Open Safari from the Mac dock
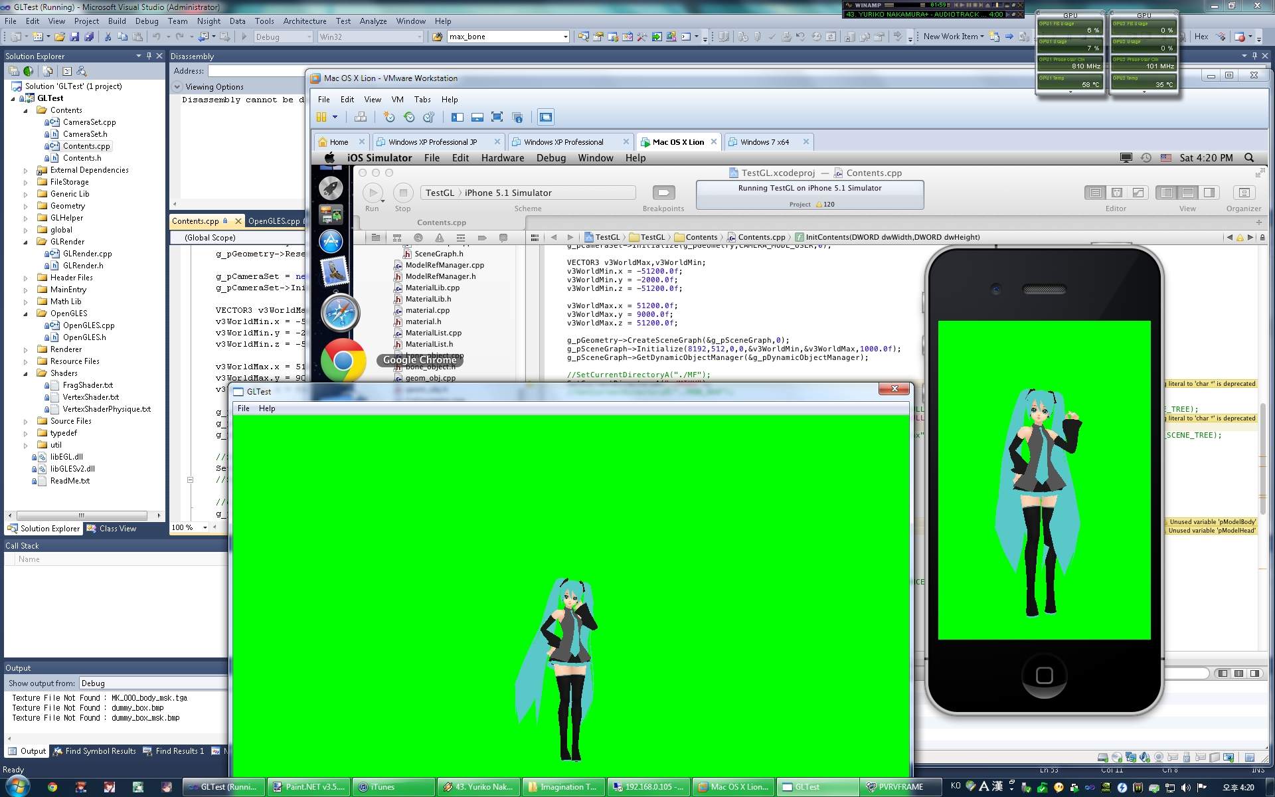Screen dimensions: 1275x797 [x=340, y=313]
